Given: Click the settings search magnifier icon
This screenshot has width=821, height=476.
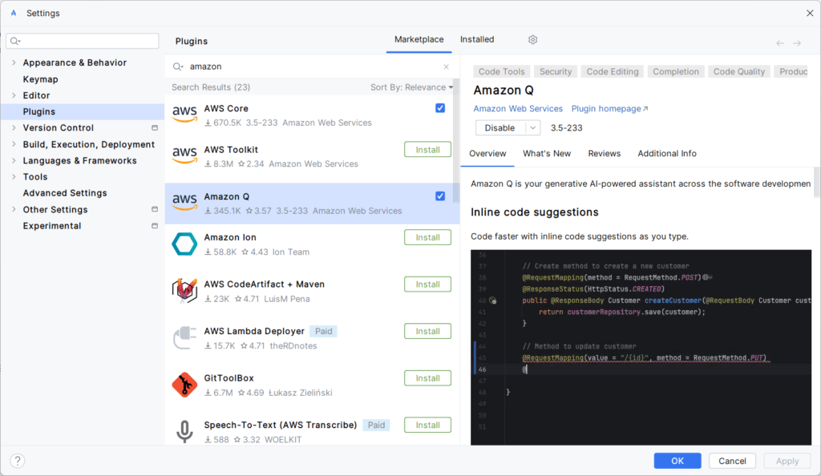Looking at the screenshot, I should pos(15,41).
